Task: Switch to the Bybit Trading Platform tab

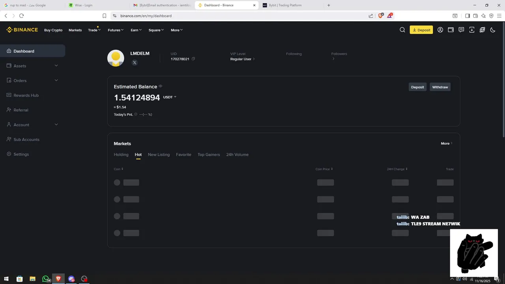Action: pos(291,5)
